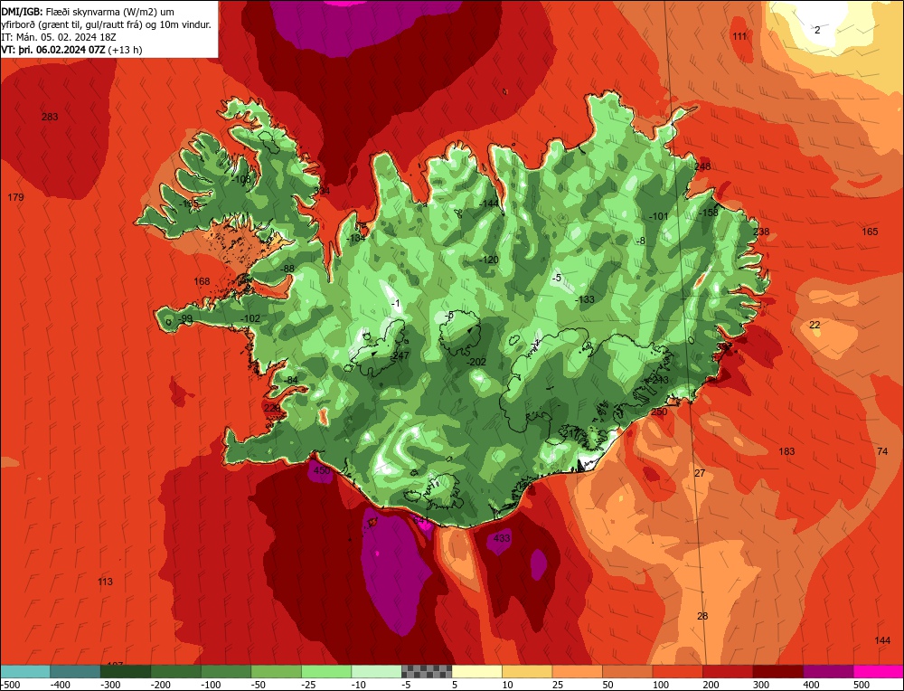The image size is (904, 691).
Task: Click the '113' flux value
Action: tap(105, 582)
